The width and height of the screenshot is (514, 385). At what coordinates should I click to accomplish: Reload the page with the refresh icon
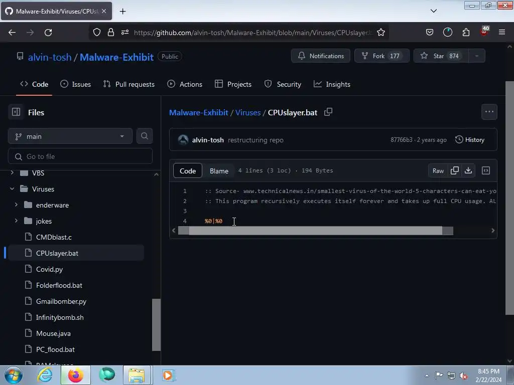click(48, 33)
